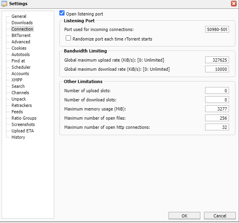Click the Open listening port label
239x223 pixels.
click(x=84, y=14)
